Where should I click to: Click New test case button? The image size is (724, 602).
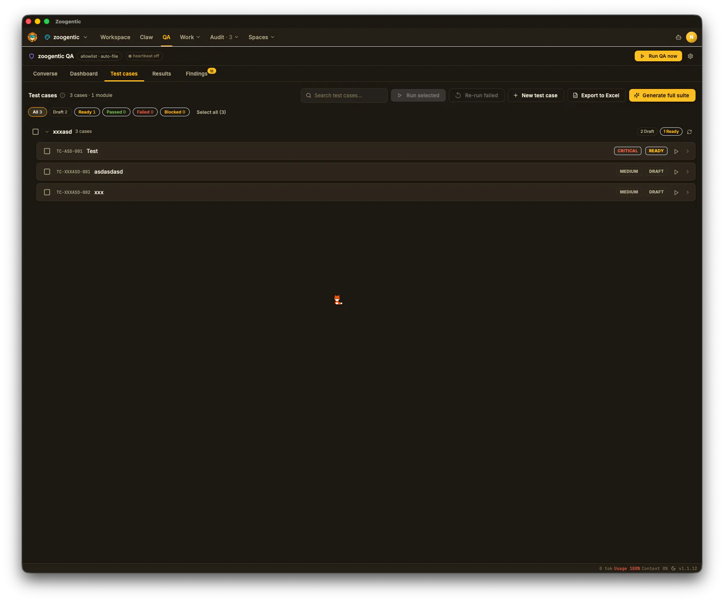536,95
